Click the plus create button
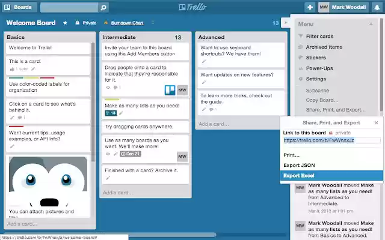Screen dimensions: 385x240 click(x=310, y=7)
